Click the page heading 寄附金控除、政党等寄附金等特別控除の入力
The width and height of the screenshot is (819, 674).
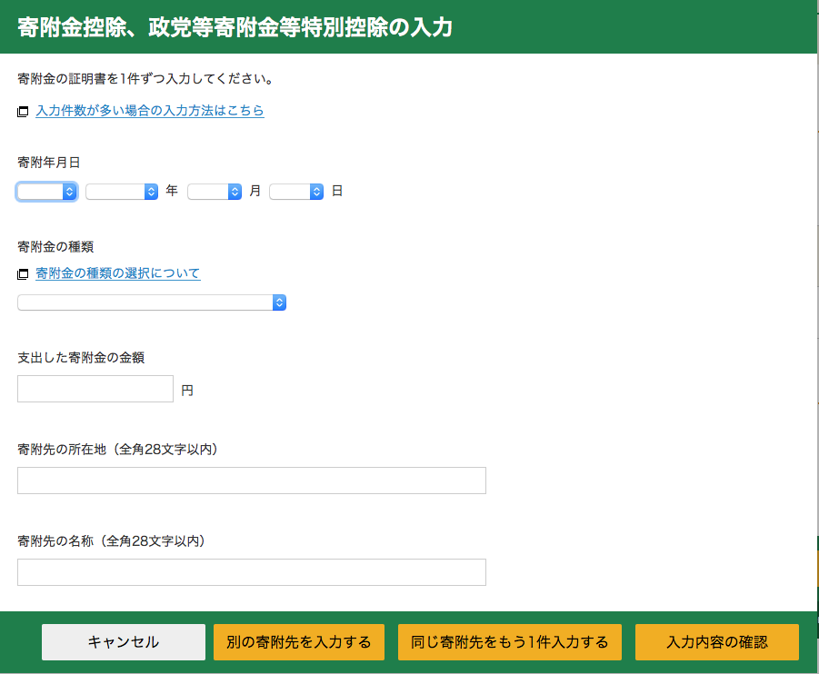point(235,27)
